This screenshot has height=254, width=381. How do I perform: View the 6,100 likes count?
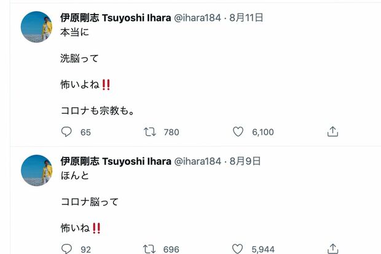[x=262, y=132]
